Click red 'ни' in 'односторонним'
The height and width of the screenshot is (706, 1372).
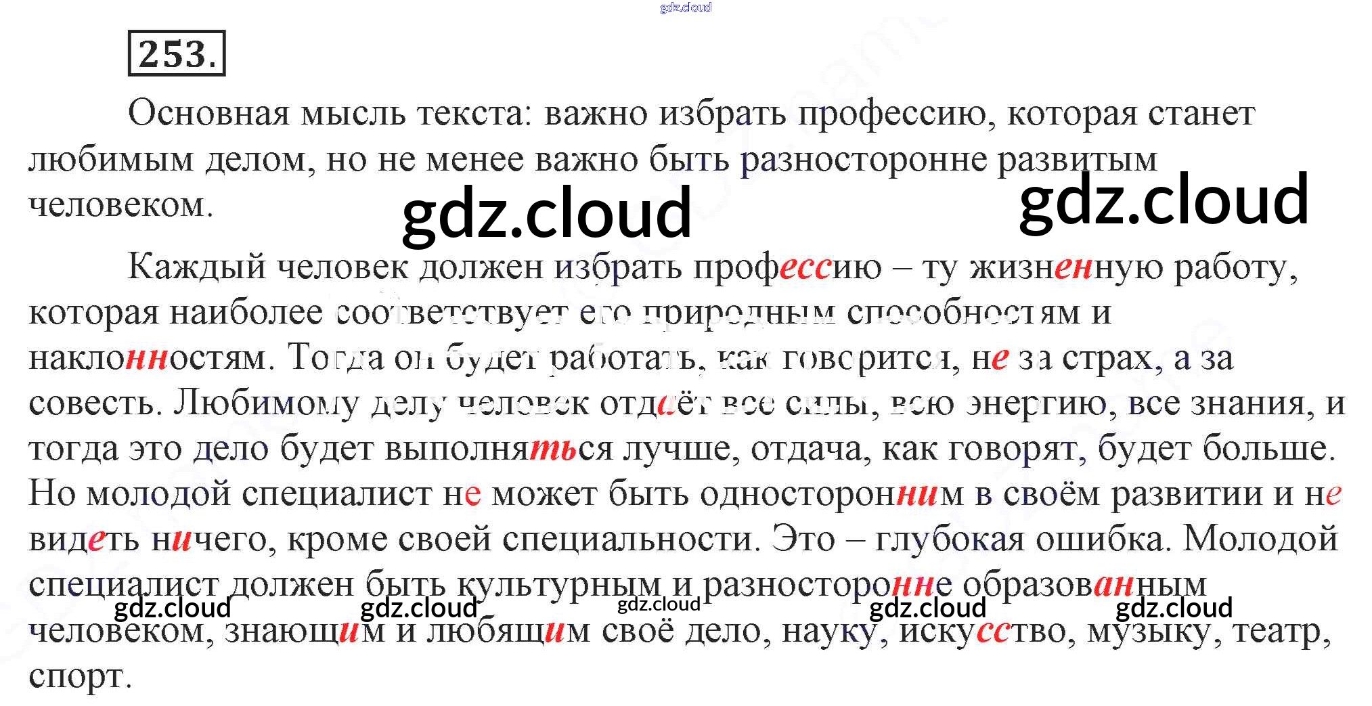click(x=916, y=495)
